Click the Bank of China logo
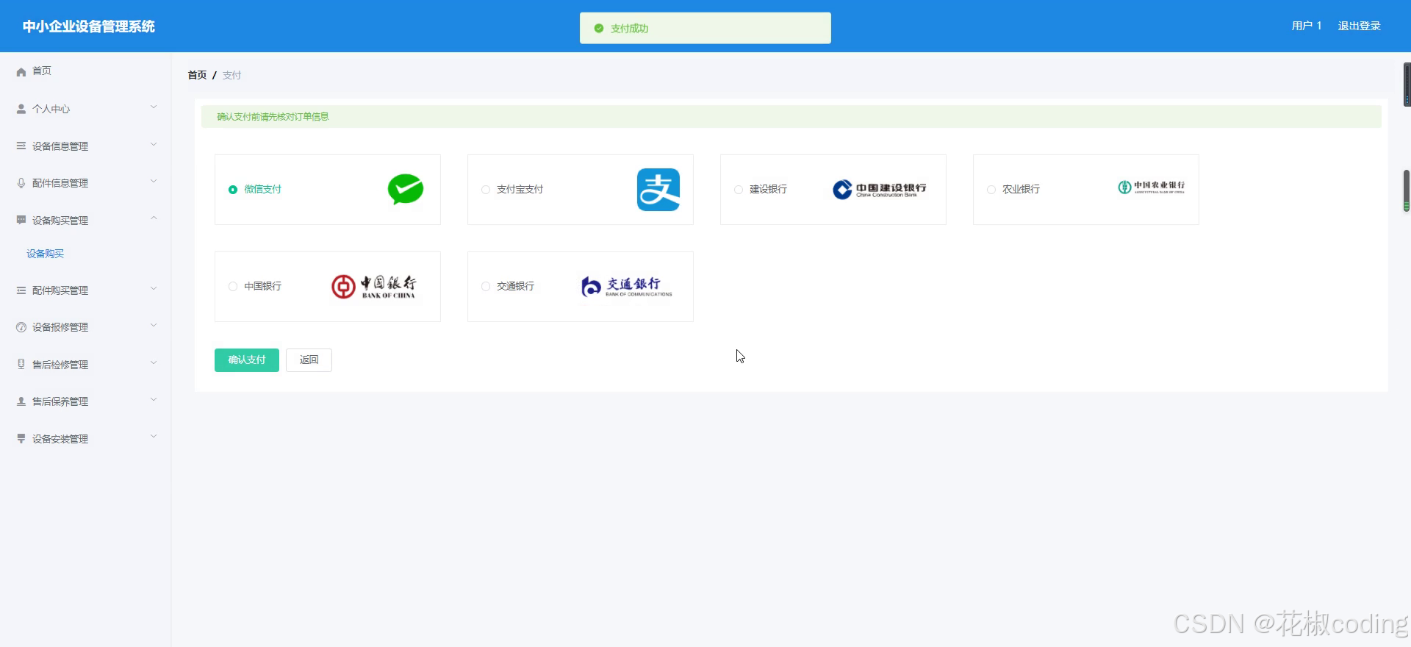1411x647 pixels. (x=374, y=287)
